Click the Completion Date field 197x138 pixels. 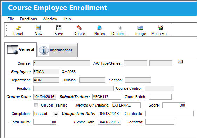(x=109, y=114)
